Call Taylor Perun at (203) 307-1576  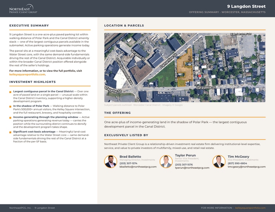pyautogui.click(x=184, y=165)
